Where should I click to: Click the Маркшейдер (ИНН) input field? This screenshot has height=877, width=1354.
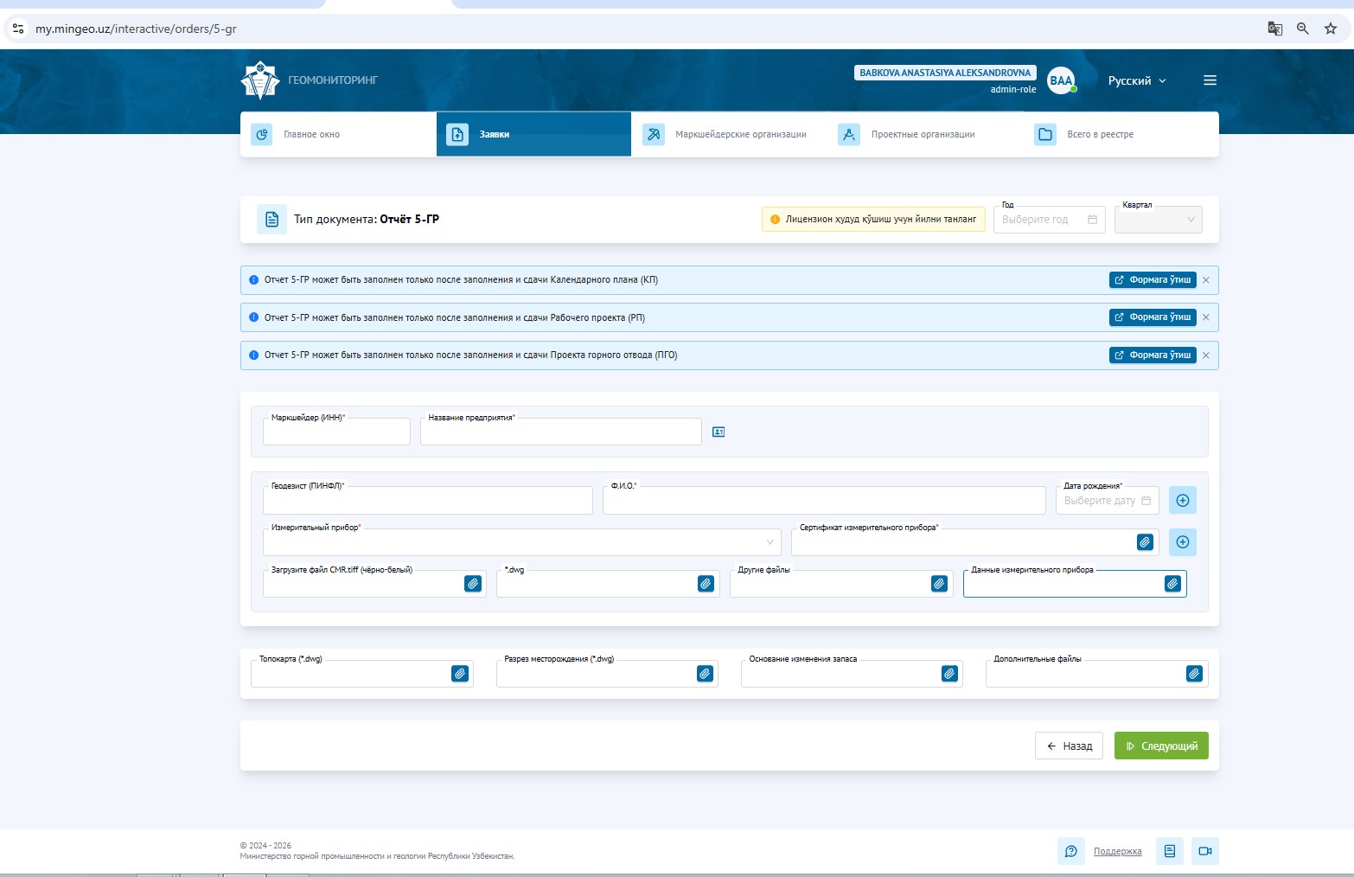click(x=336, y=432)
